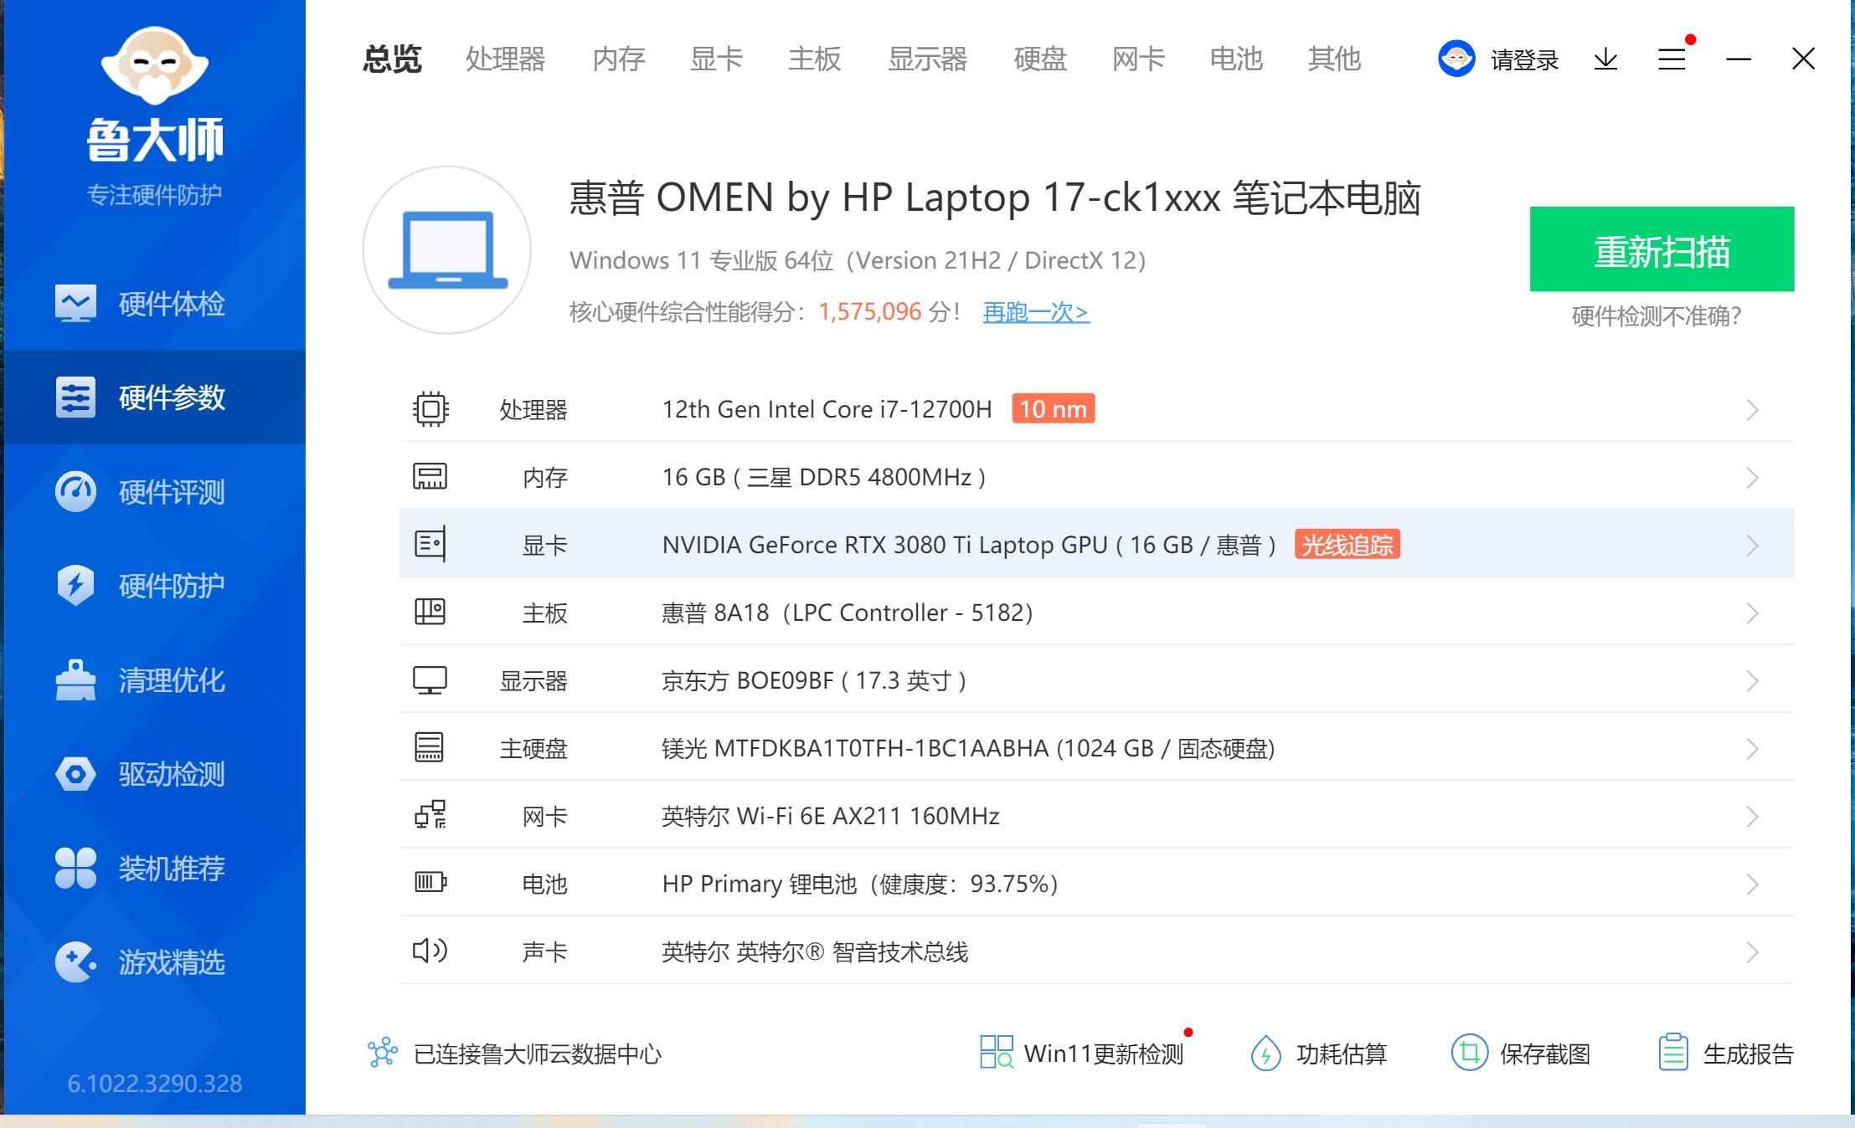1855x1128 pixels.
Task: Switch to the 显示器 tab
Action: click(927, 59)
